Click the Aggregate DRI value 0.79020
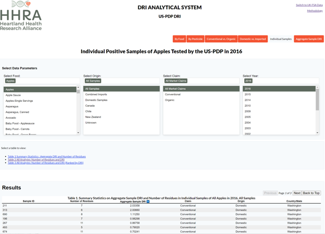The image size is (325, 234). click(135, 228)
